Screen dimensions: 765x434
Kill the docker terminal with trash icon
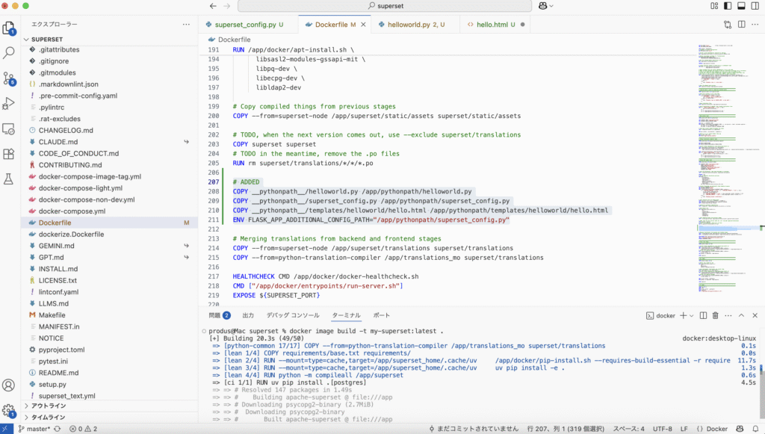click(715, 316)
